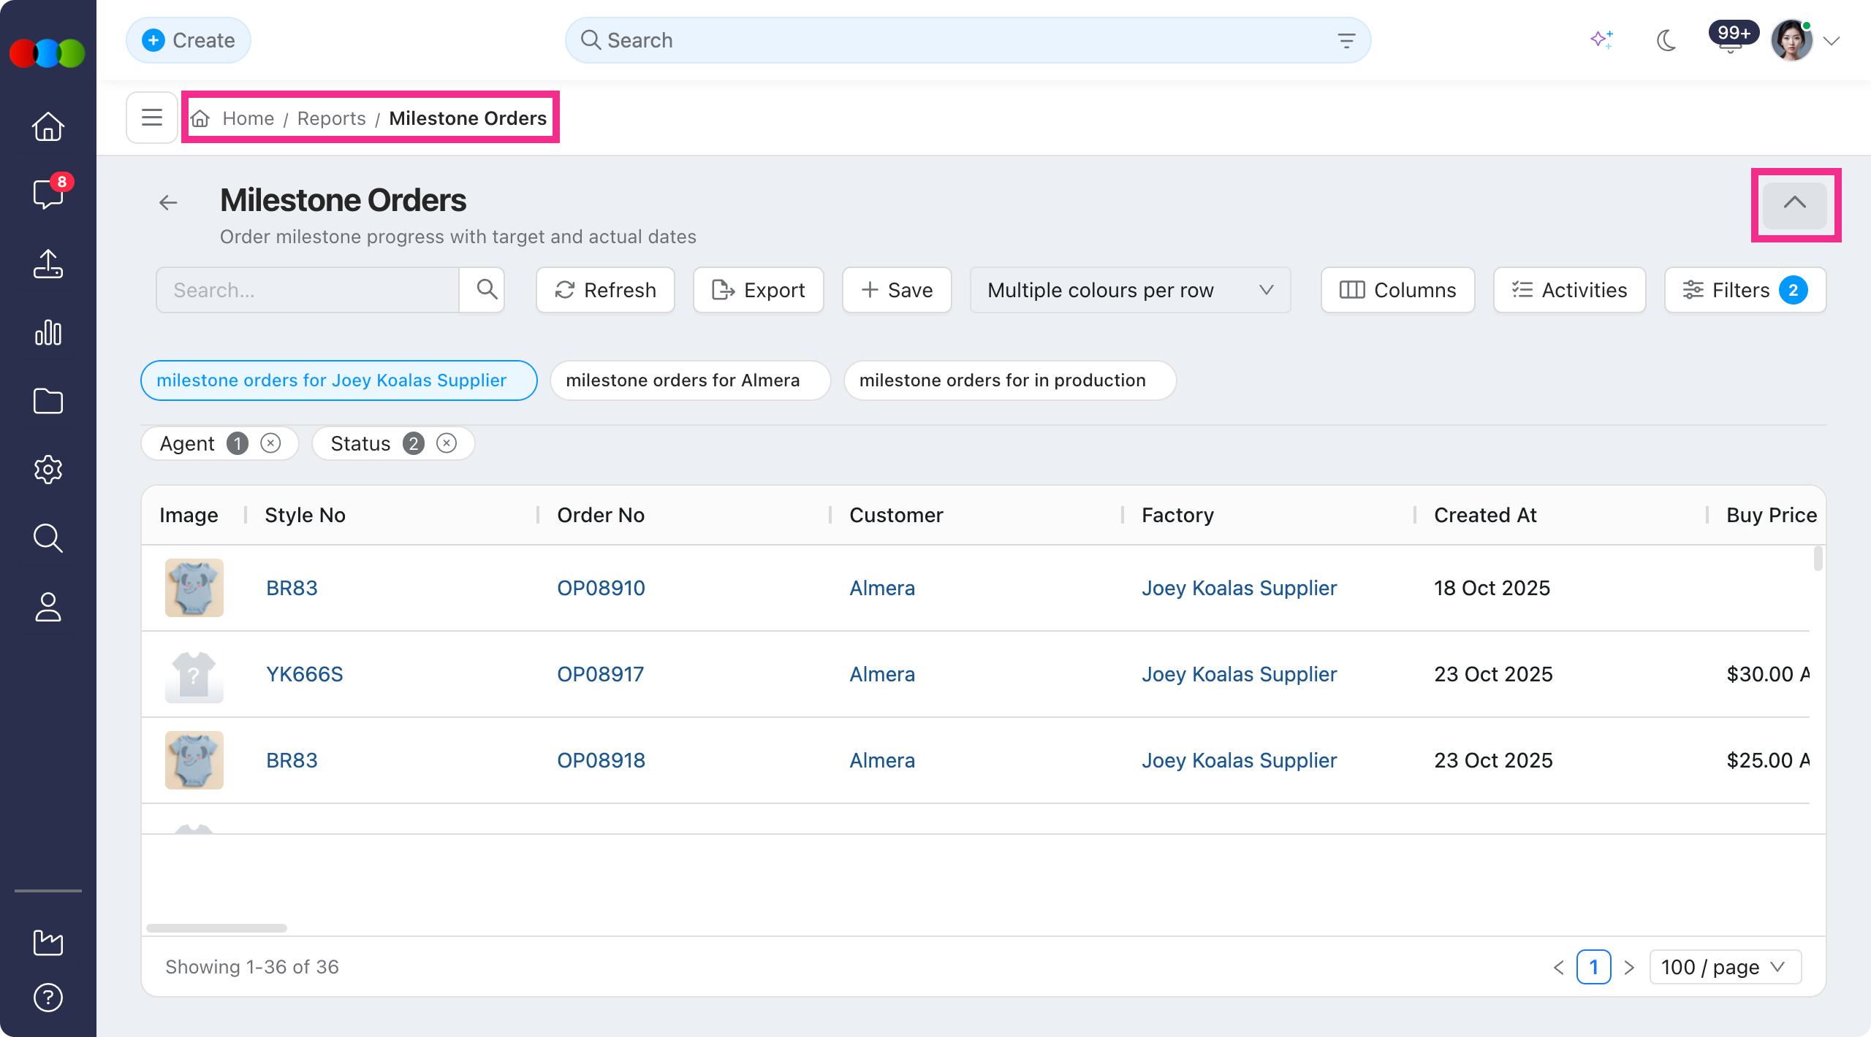Click the app logo with colored circles
1871x1037 pixels.
click(x=48, y=53)
